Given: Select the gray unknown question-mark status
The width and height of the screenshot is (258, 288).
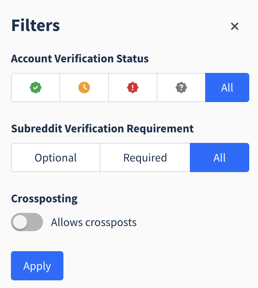Looking at the screenshot, I should 181,87.
